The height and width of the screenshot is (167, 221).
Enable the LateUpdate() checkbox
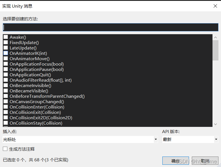pos(6,48)
